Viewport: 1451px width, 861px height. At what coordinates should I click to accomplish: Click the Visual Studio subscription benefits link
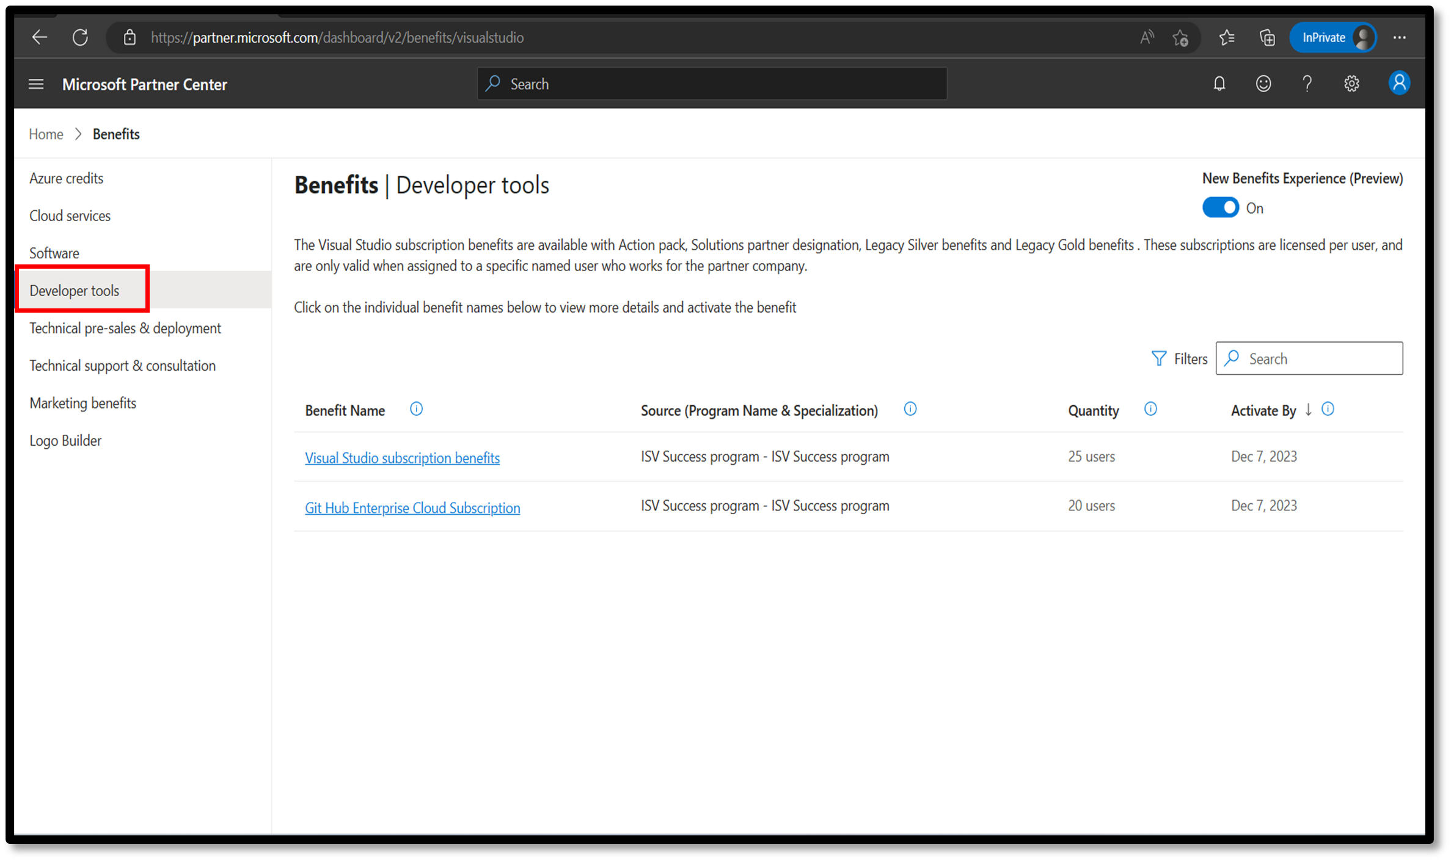coord(403,457)
